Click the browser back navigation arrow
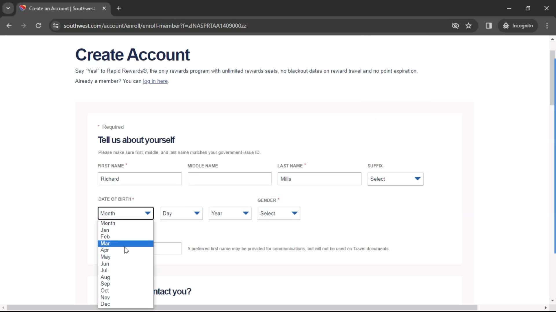This screenshot has height=312, width=556. tap(9, 25)
